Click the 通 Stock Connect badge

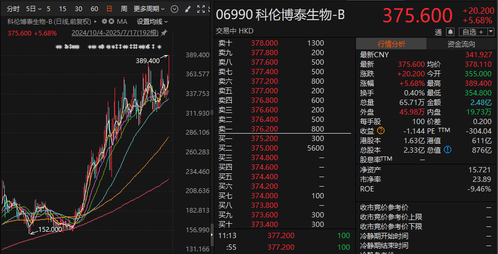[x=439, y=32]
